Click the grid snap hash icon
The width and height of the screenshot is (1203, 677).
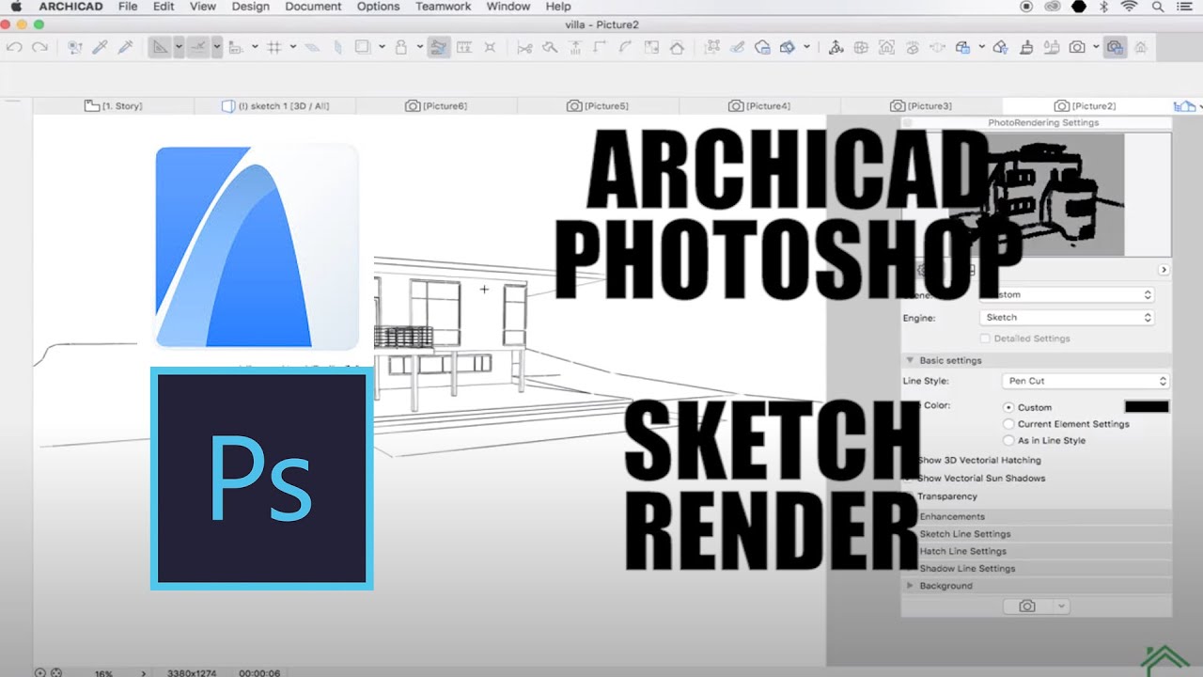click(x=274, y=47)
